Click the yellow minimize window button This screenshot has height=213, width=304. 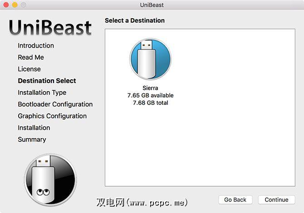point(15,5)
